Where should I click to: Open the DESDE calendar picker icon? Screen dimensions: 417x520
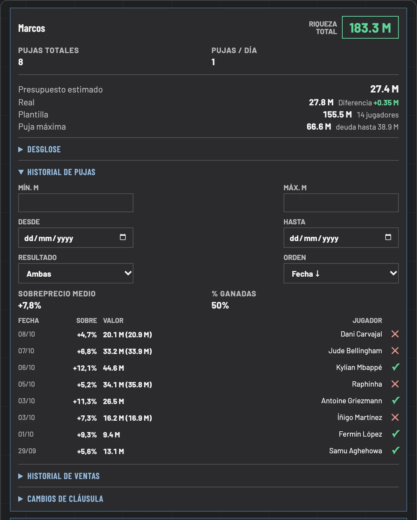click(123, 237)
